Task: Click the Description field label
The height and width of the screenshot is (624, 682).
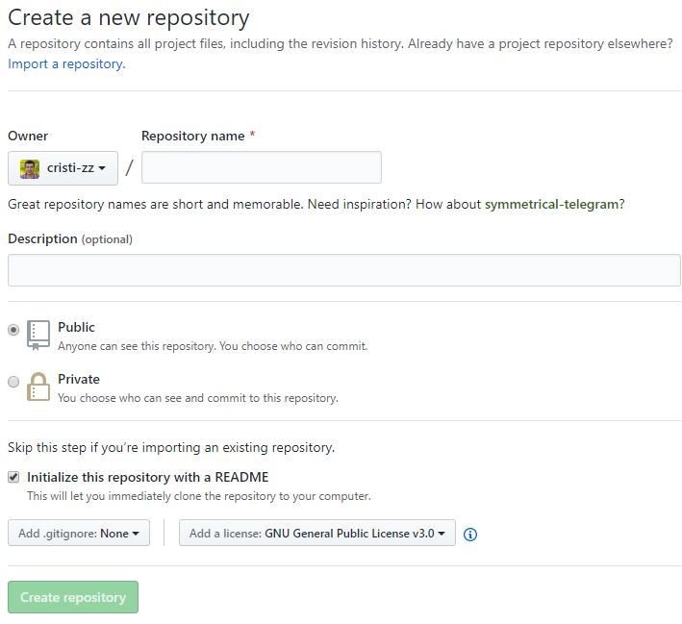Action: 42,238
